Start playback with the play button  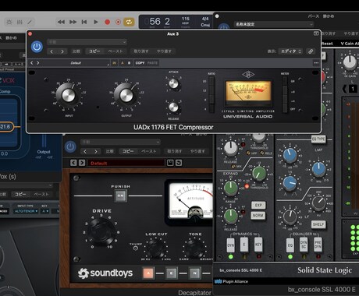tap(96, 22)
